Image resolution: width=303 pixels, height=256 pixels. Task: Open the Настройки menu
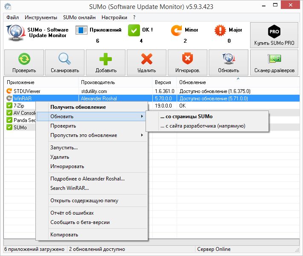[x=114, y=17]
